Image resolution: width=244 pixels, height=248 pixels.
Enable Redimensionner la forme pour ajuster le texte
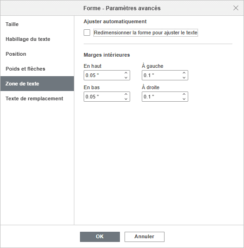point(87,33)
